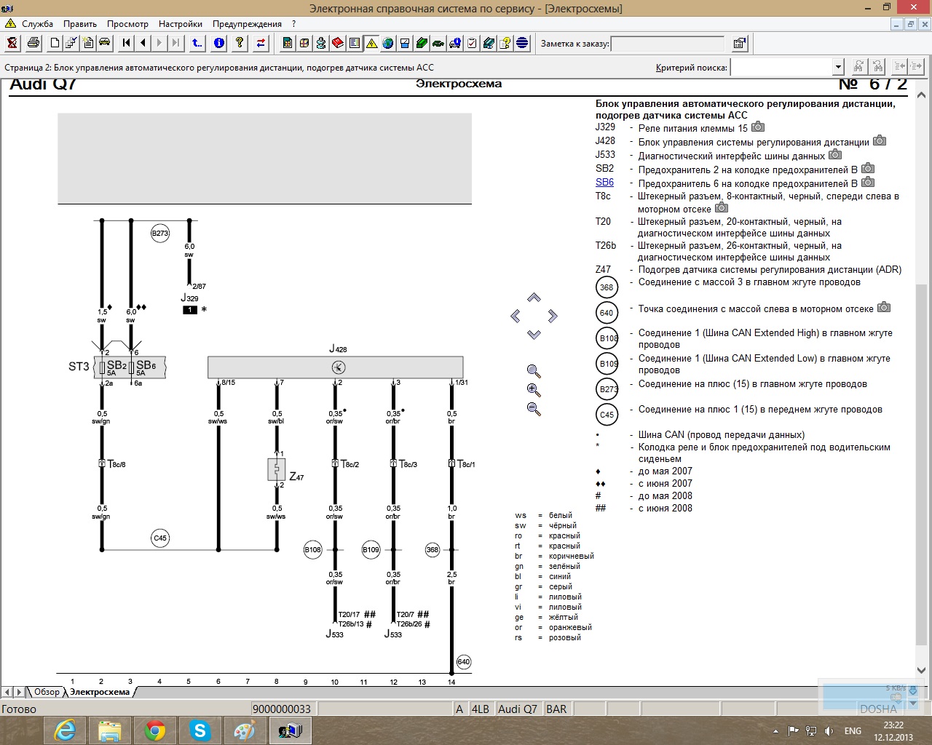The height and width of the screenshot is (745, 932).
Task: Zoom out with the minus magnifier icon
Action: (x=534, y=409)
